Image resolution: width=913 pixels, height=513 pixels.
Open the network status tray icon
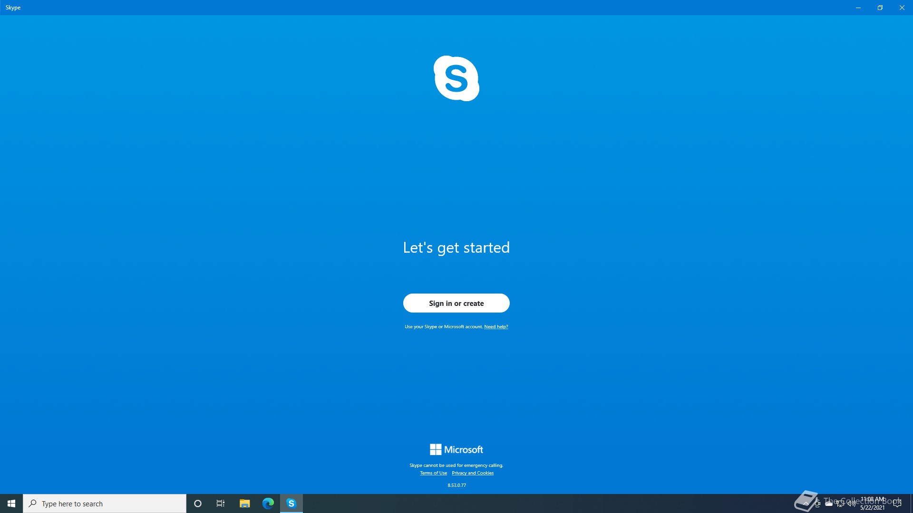pos(840,503)
